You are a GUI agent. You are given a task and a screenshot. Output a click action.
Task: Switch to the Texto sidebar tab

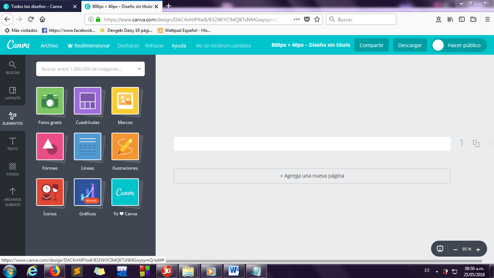[x=13, y=144]
